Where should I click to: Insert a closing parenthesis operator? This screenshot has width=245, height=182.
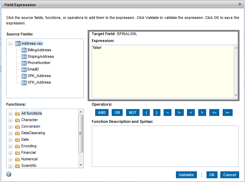click(157, 113)
